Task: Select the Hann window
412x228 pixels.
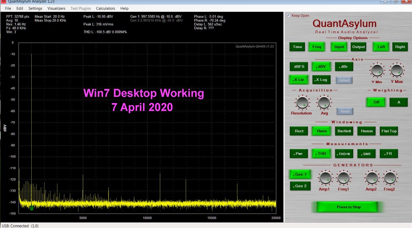Action: [321, 131]
